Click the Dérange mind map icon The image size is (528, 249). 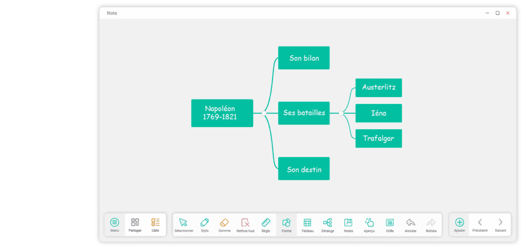point(328,223)
